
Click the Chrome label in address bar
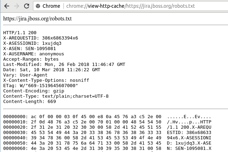pyautogui.click(x=51, y=6)
